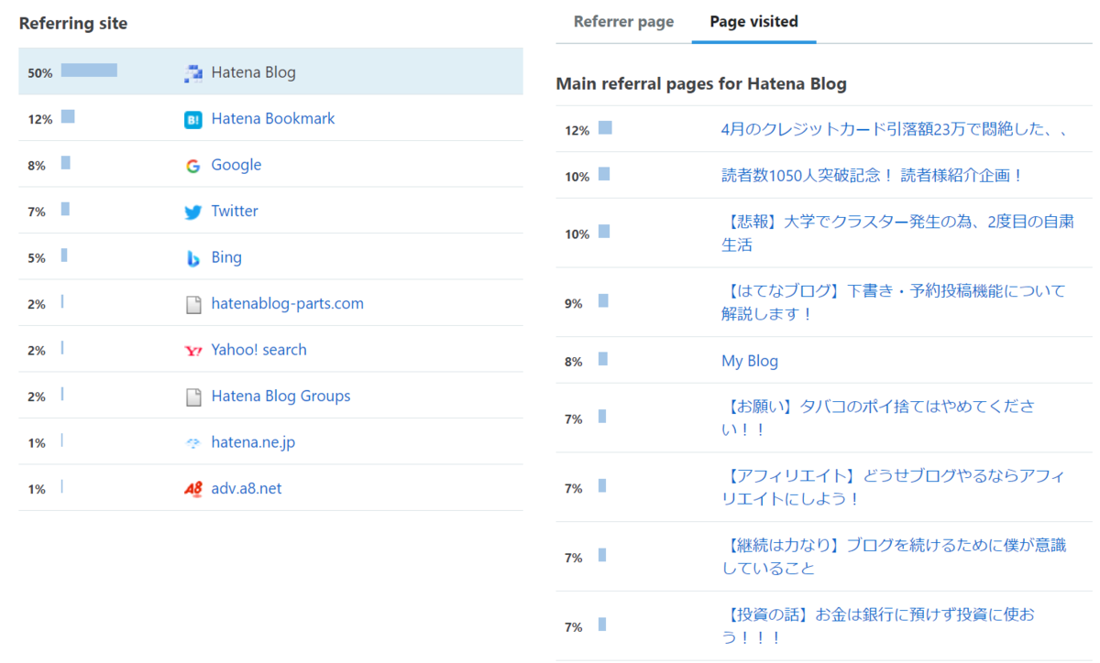Screen dimensions: 1100x663
Task: Click the A8 logo icon for adv.a8.net
Action: [x=192, y=489]
